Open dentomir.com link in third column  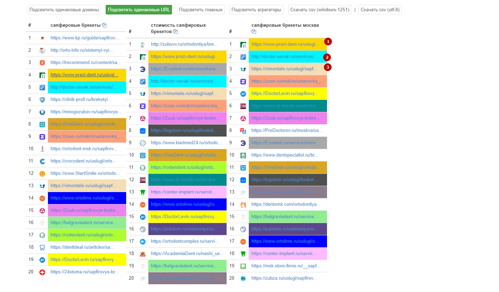pos(286,204)
